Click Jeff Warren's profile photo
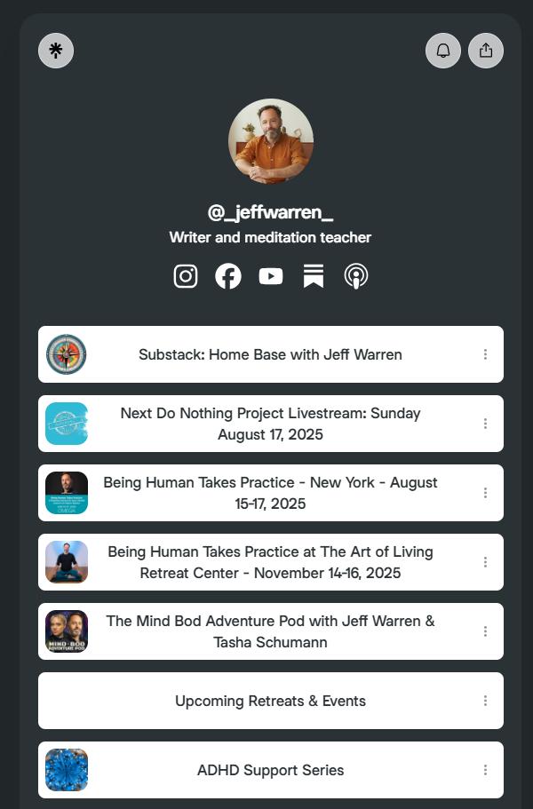The height and width of the screenshot is (809, 533). [x=271, y=141]
